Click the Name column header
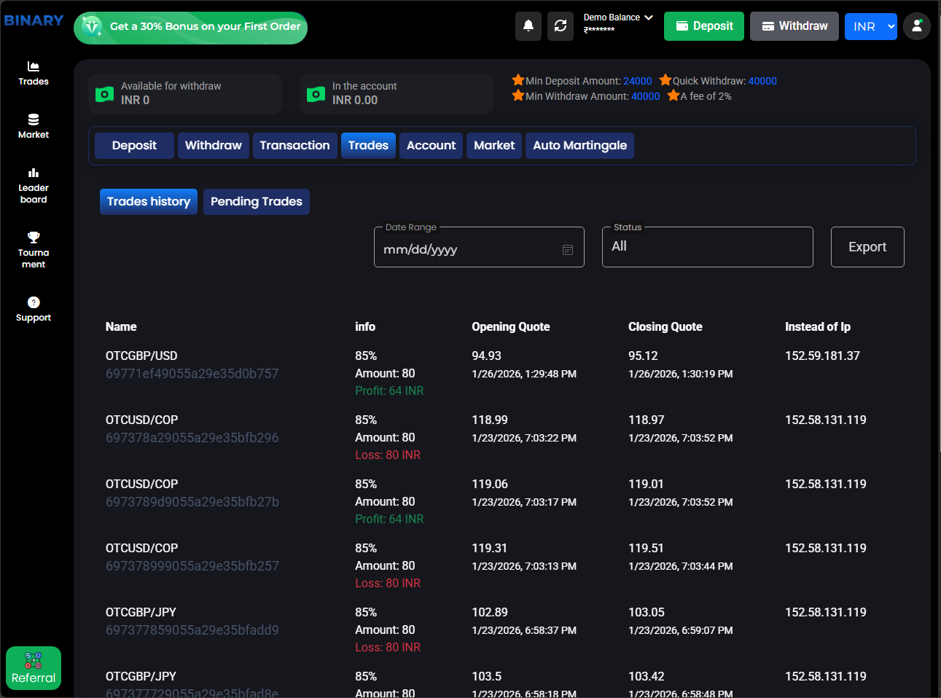Viewport: 941px width, 698px height. (x=121, y=327)
